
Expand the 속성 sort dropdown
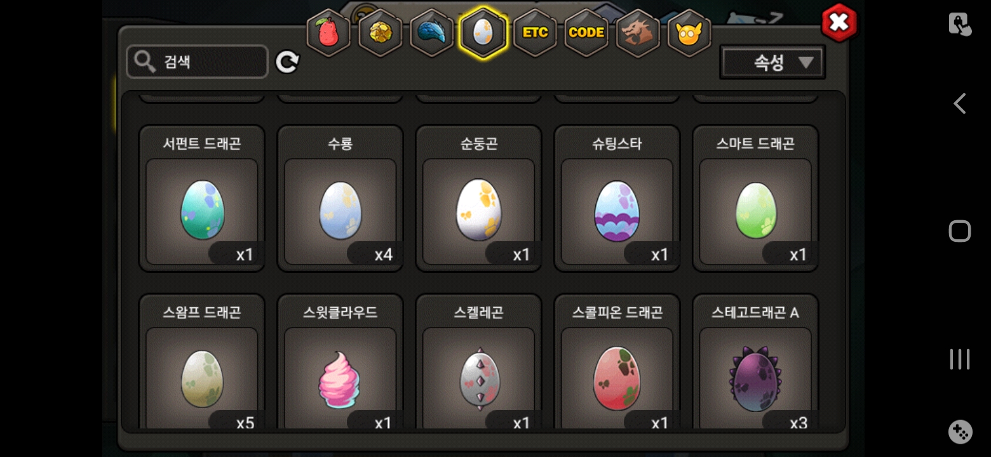click(772, 62)
